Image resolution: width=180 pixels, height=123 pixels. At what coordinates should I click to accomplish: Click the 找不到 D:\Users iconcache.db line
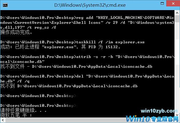pos(69,86)
